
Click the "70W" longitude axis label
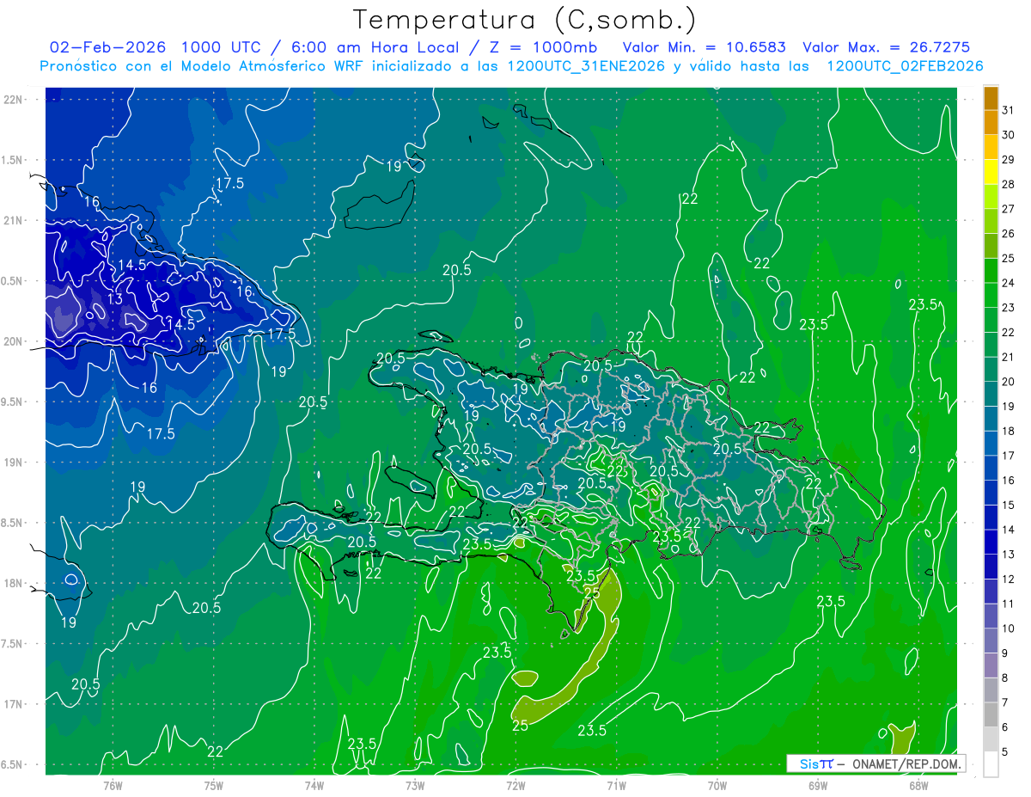[x=717, y=785]
